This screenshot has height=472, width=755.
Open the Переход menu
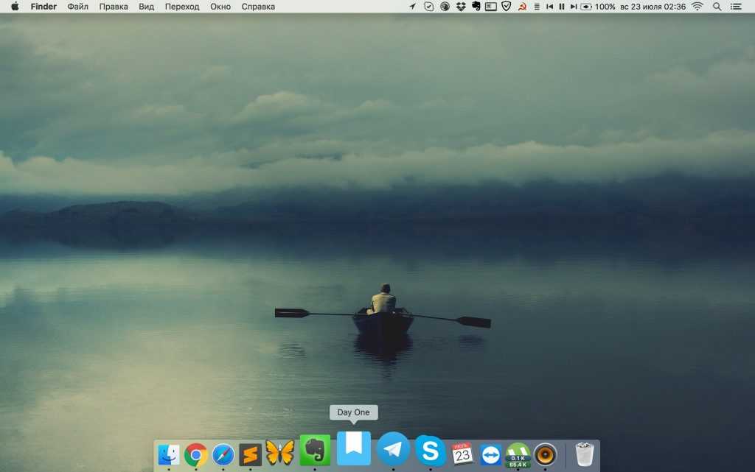[x=182, y=7]
